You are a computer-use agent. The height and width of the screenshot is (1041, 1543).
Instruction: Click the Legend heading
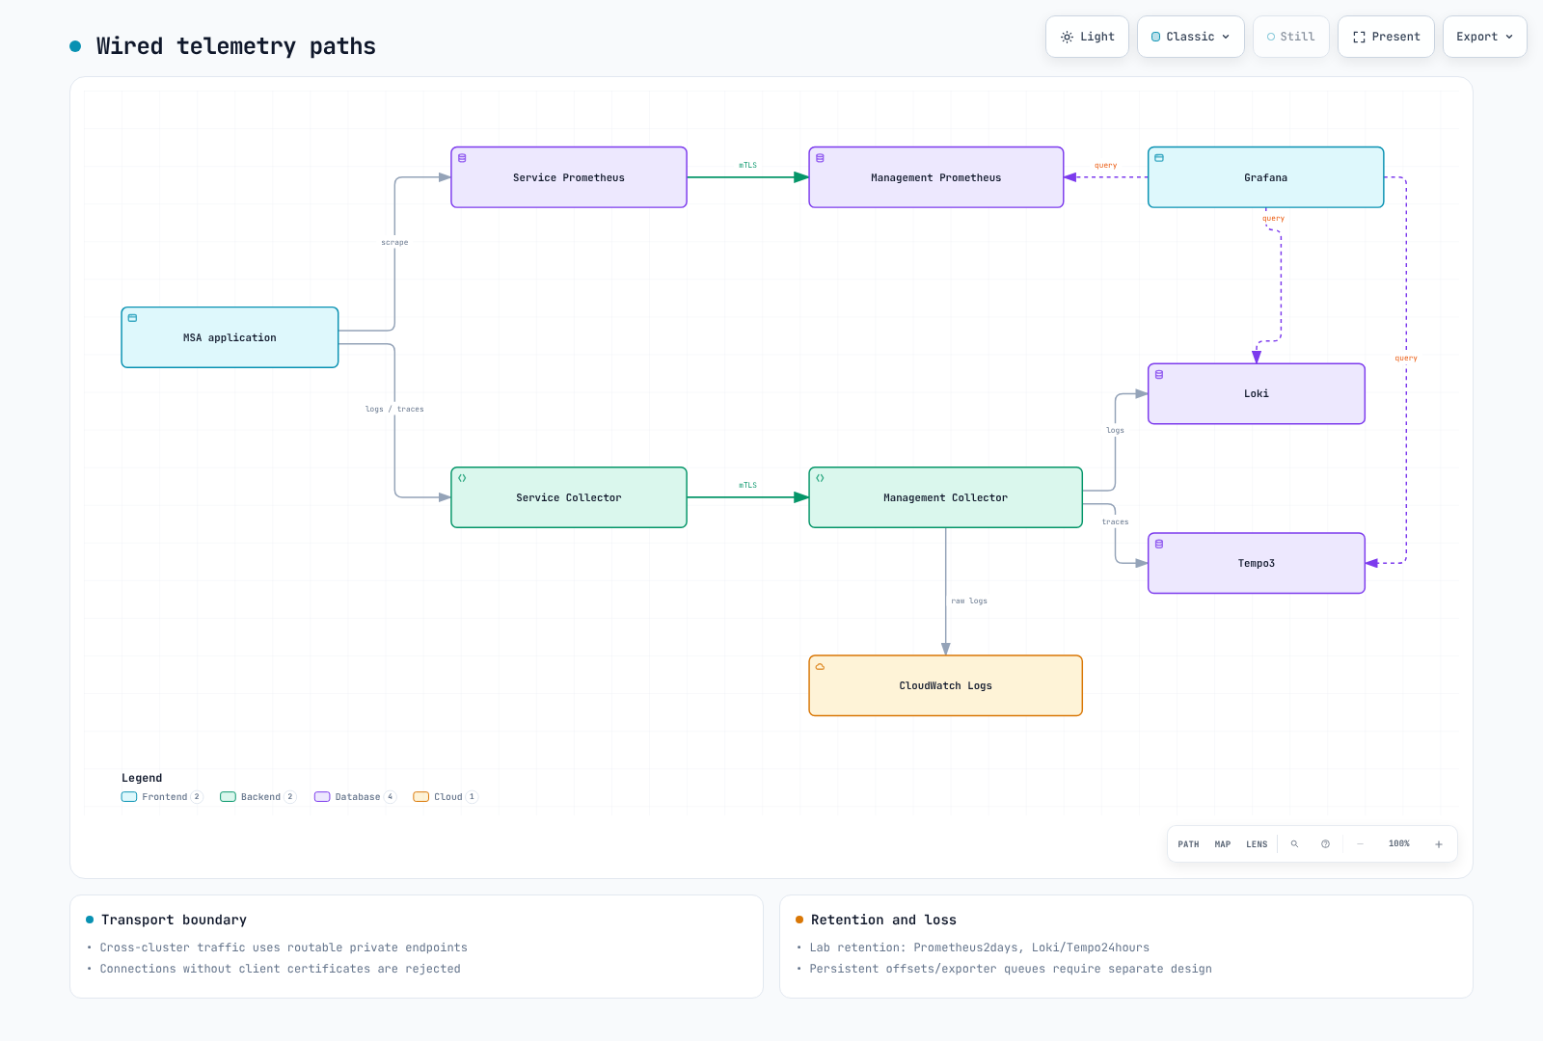coord(142,778)
